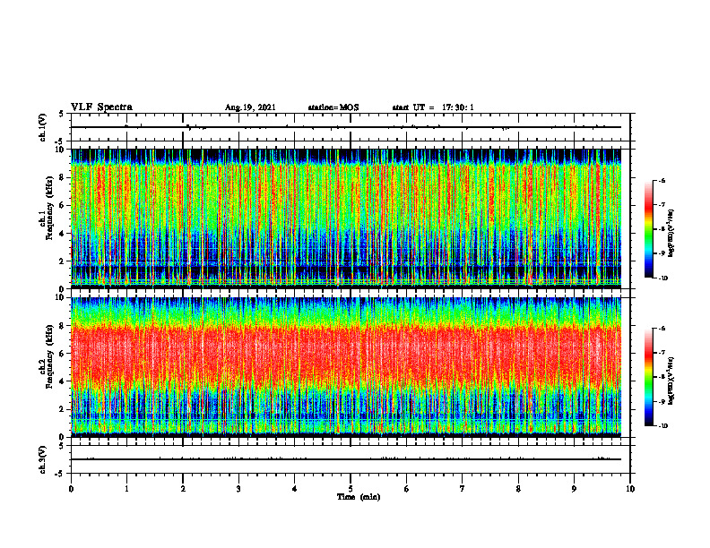
Task: Click the '8' tick label on Time axis
Action: [518, 489]
